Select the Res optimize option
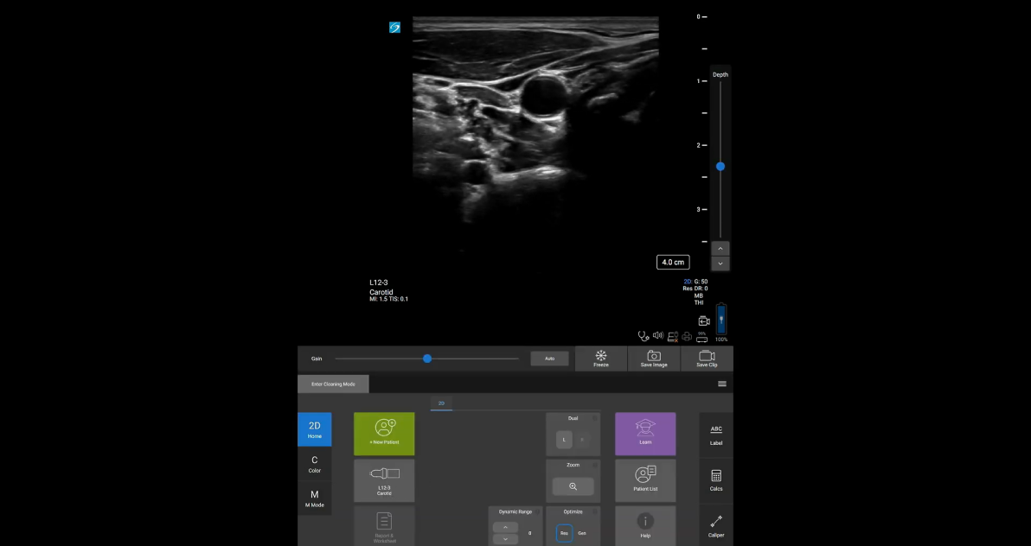This screenshot has height=546, width=1031. (x=564, y=533)
